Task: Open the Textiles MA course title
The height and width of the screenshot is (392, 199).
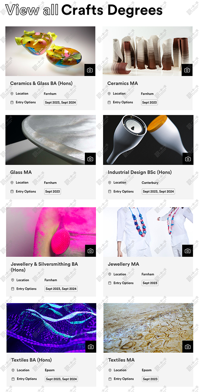Action: [121, 360]
